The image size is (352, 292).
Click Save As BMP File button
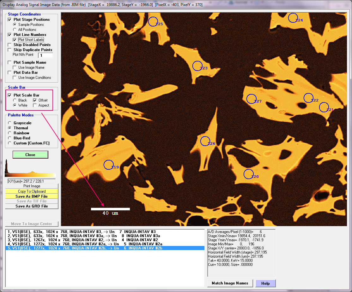32,196
